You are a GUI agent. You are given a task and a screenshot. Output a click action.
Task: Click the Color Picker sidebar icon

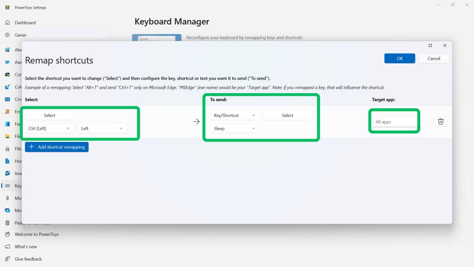tap(7, 87)
